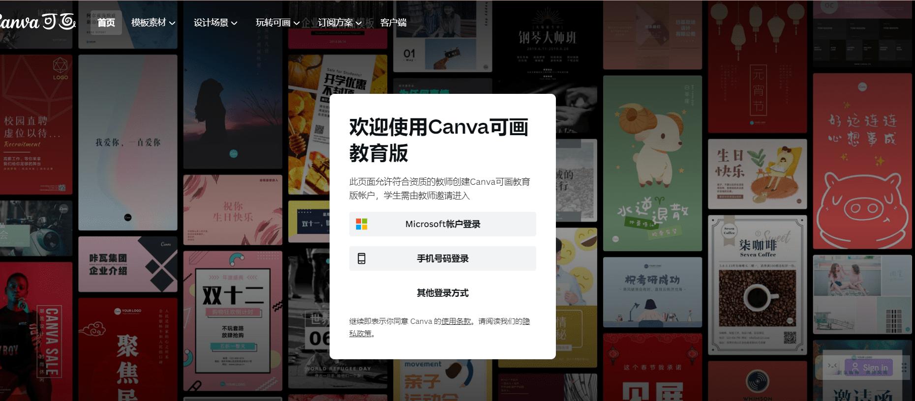
Task: Expand chevron next to 设计场景
Action: point(234,23)
